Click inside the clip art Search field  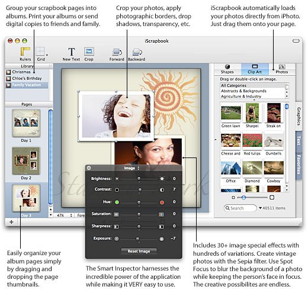coord(240,208)
